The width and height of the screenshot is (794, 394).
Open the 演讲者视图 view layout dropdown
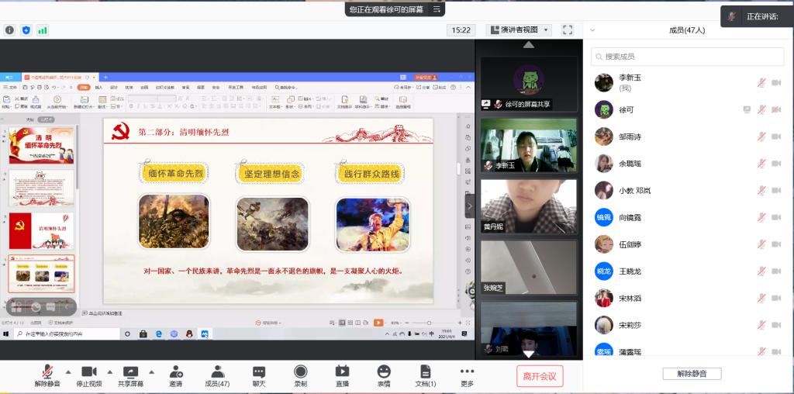click(x=519, y=29)
